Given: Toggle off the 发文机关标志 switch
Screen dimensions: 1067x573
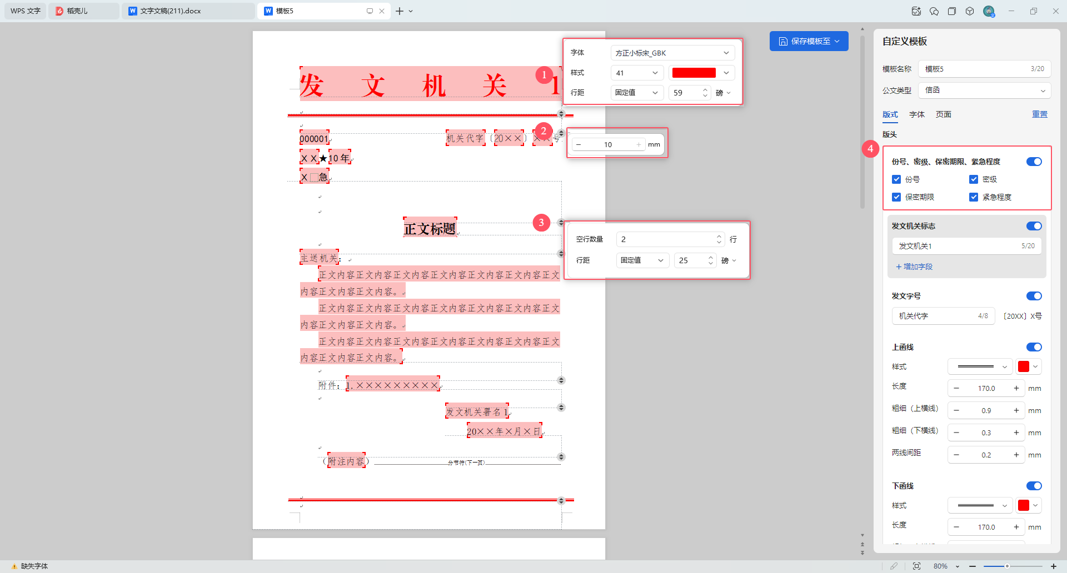Looking at the screenshot, I should tap(1034, 226).
